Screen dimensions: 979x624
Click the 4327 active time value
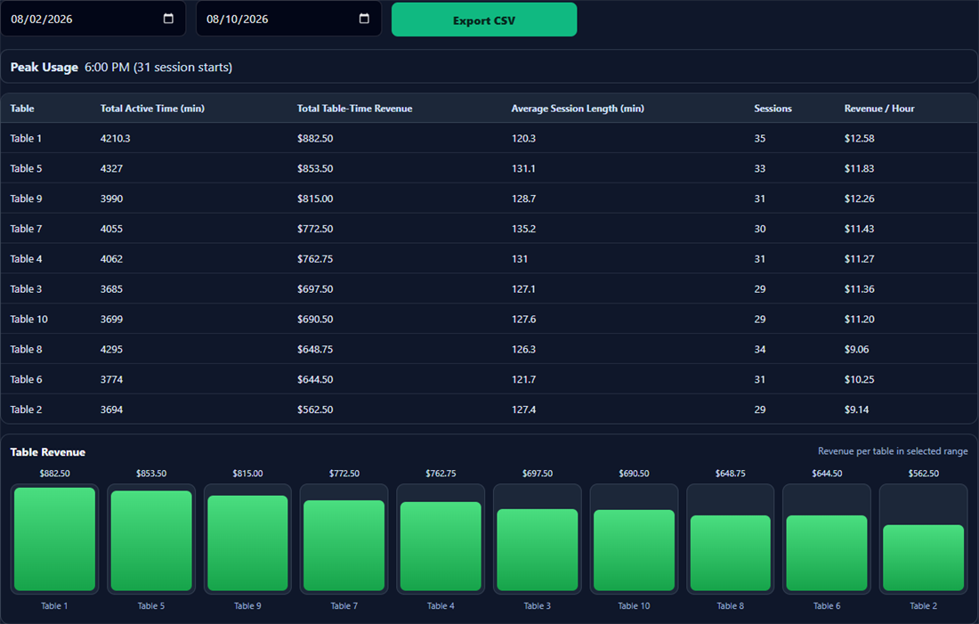pyautogui.click(x=112, y=168)
